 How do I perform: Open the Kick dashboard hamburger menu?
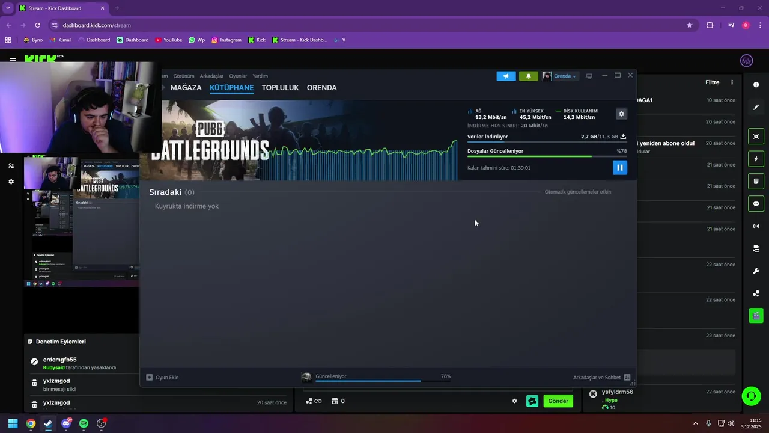pyautogui.click(x=13, y=61)
